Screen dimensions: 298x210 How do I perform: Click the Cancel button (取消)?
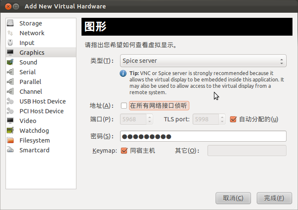233,198
